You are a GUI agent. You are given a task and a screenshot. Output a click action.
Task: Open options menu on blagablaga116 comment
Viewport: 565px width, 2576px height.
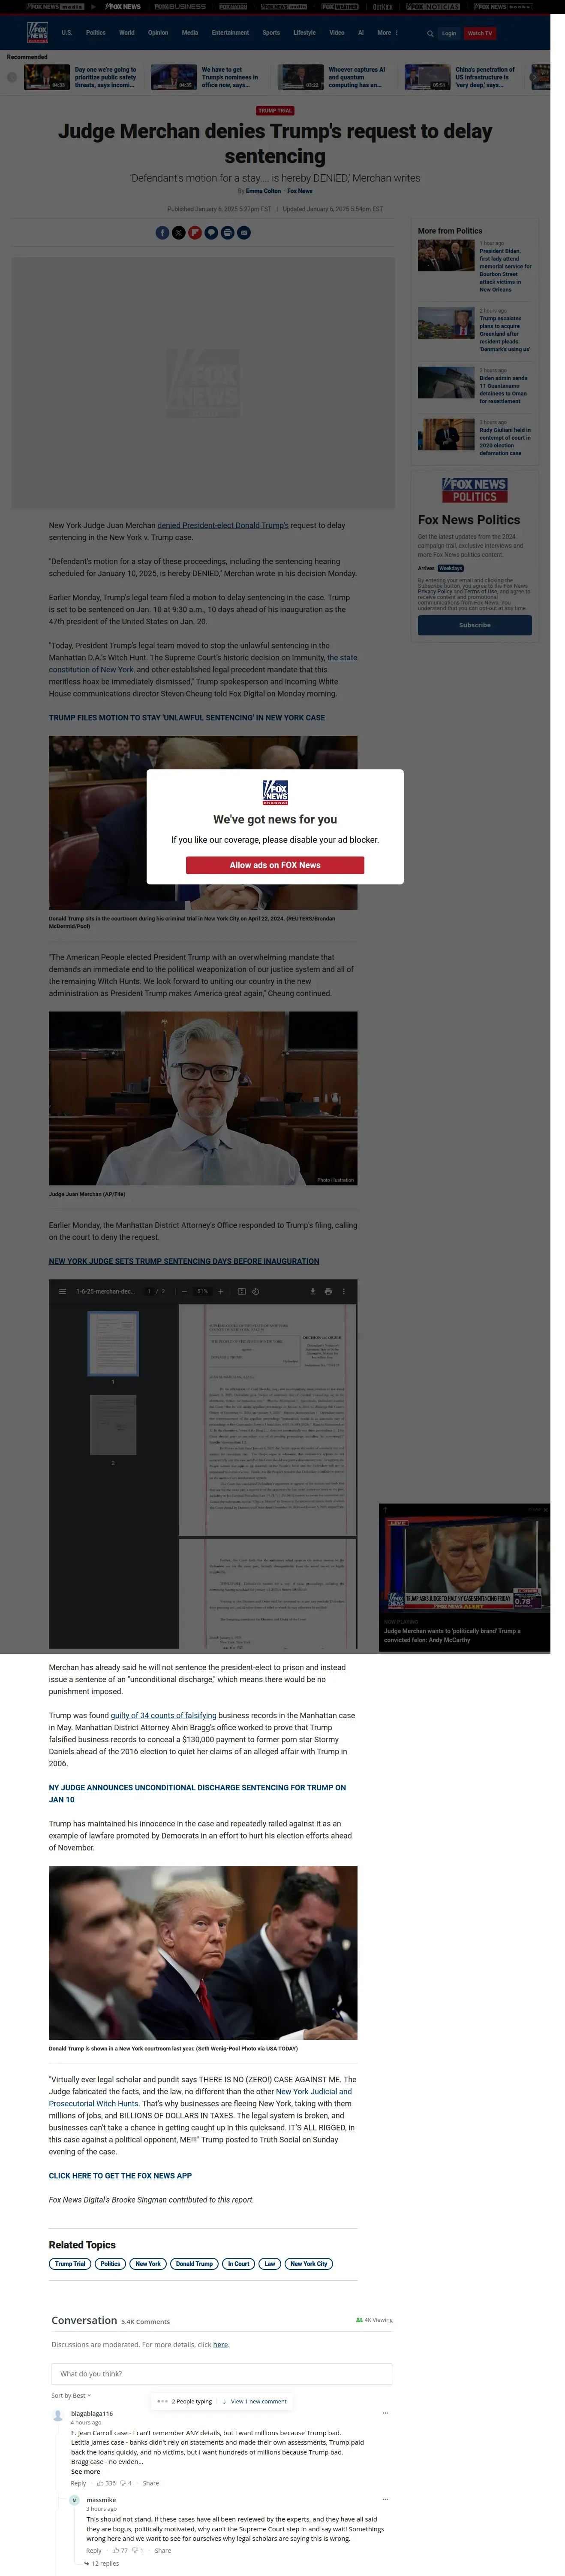point(385,2413)
